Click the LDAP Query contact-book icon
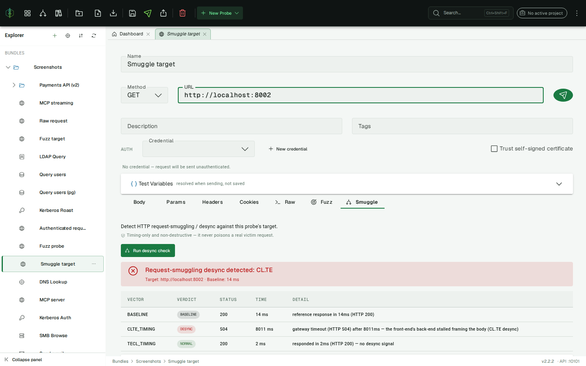 [22, 157]
